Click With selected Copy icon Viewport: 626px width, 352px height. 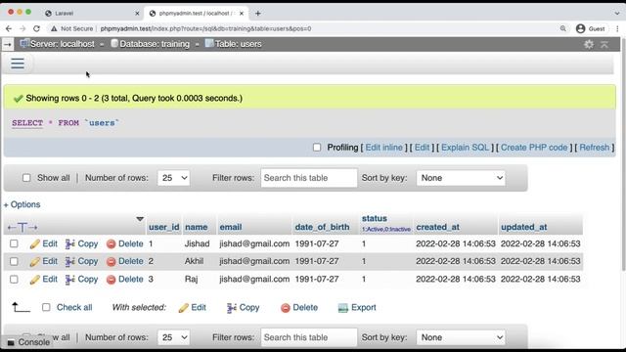[231, 308]
